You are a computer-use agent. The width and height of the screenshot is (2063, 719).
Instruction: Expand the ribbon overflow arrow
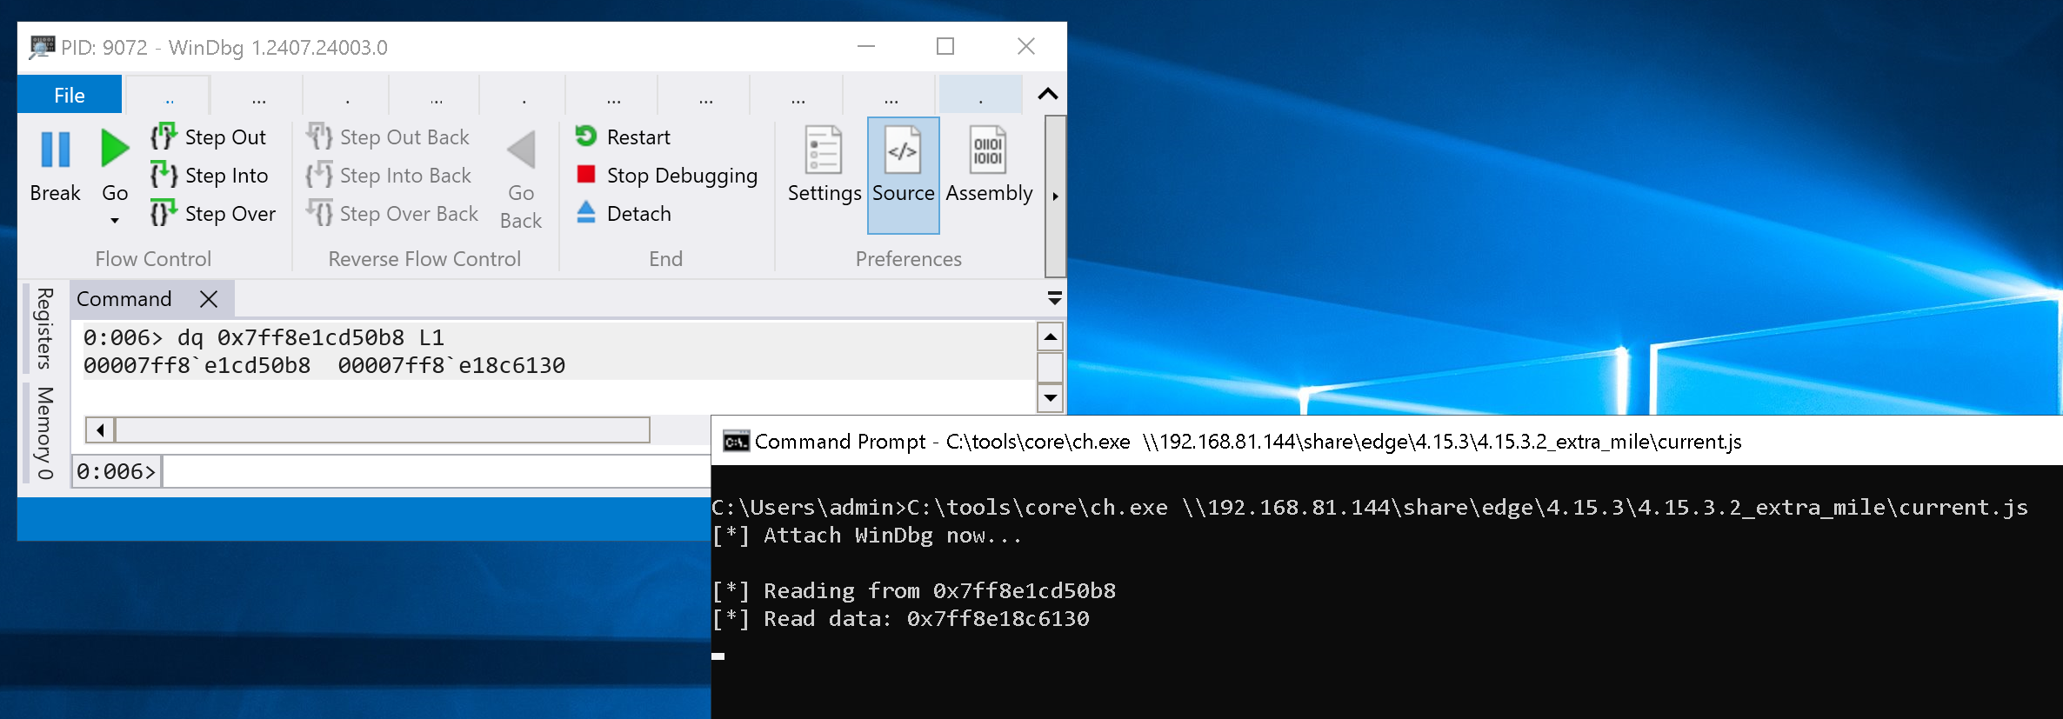(1055, 196)
